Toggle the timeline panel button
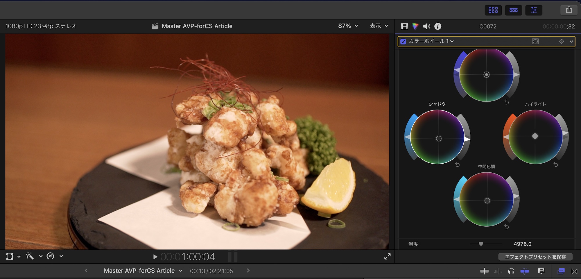 [x=513, y=10]
